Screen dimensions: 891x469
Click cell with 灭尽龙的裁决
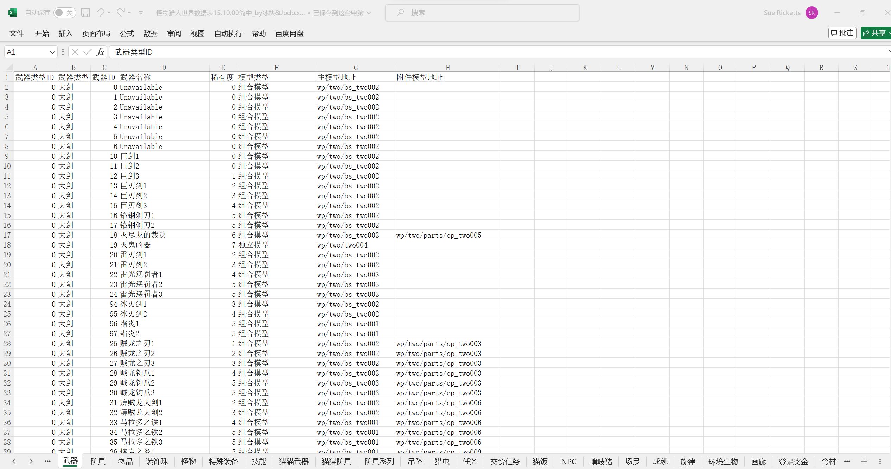coord(164,235)
